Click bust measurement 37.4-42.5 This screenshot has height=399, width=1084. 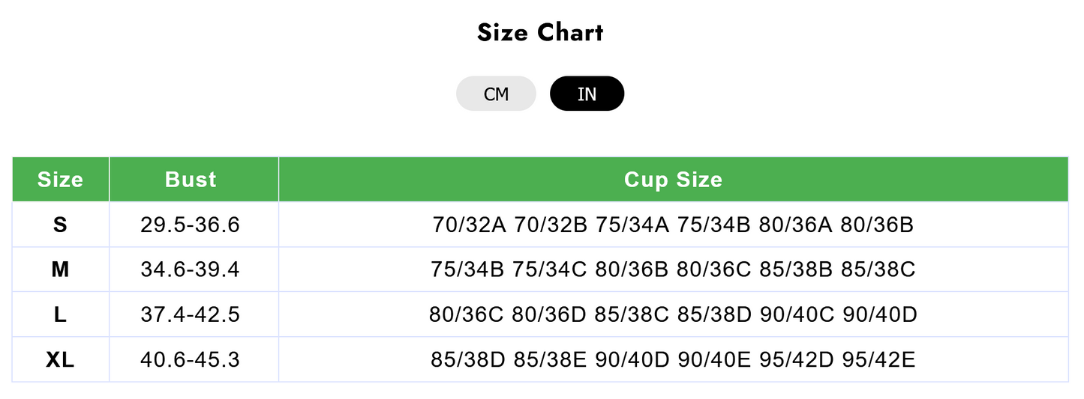191,314
